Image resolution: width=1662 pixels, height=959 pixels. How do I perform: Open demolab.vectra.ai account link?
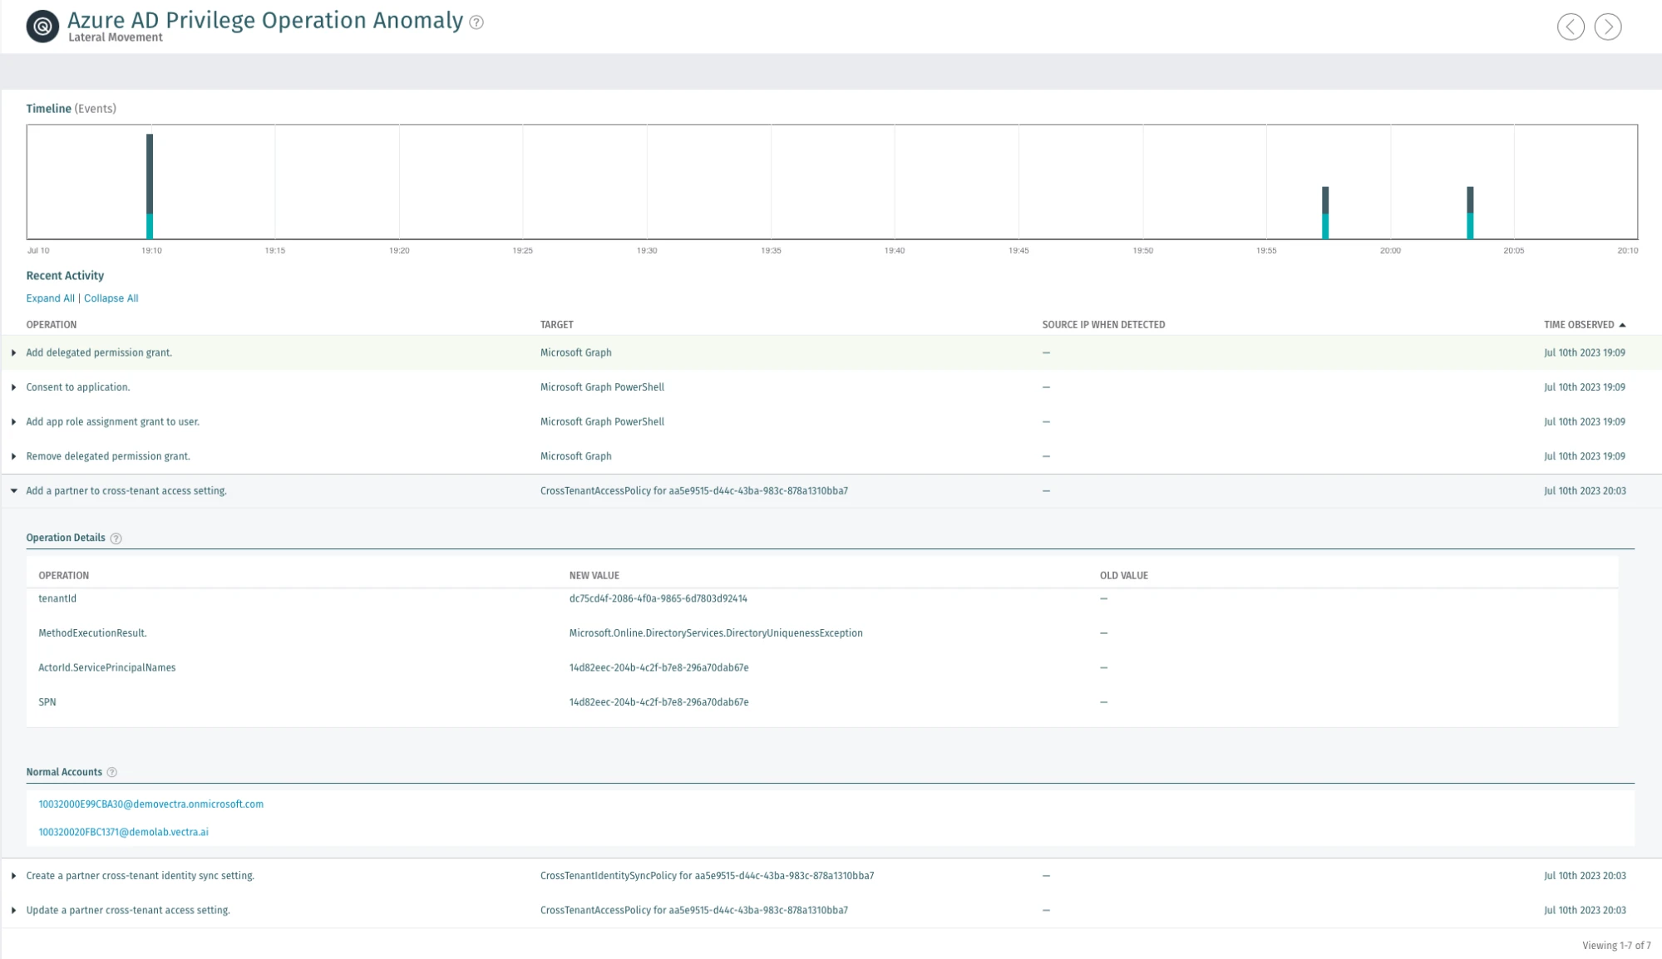coord(123,832)
